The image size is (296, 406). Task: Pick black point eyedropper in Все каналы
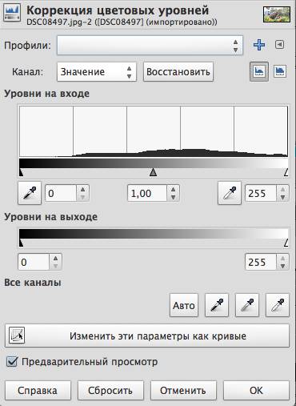click(x=217, y=305)
